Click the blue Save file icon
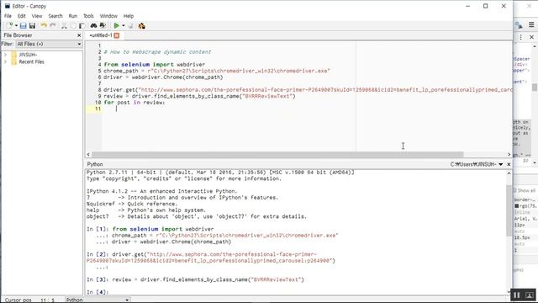Image resolution: width=538 pixels, height=303 pixels. click(x=23, y=26)
